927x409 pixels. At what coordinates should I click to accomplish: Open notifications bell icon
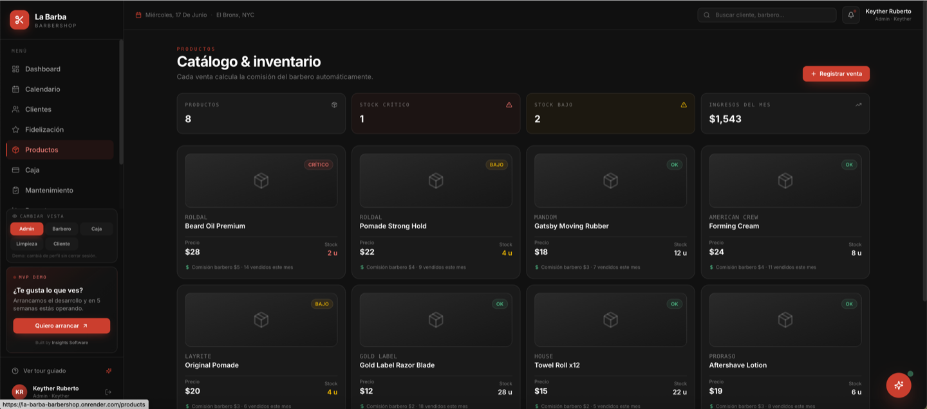coord(850,15)
